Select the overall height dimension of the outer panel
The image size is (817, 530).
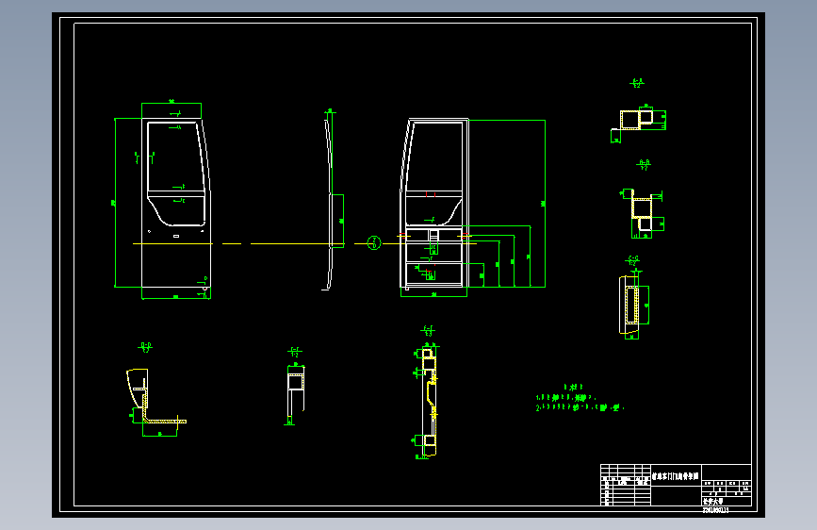(x=114, y=203)
